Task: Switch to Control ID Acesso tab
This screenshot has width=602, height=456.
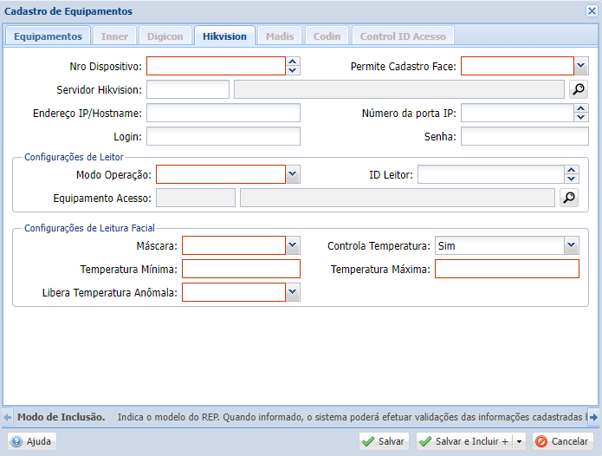Action: point(403,36)
